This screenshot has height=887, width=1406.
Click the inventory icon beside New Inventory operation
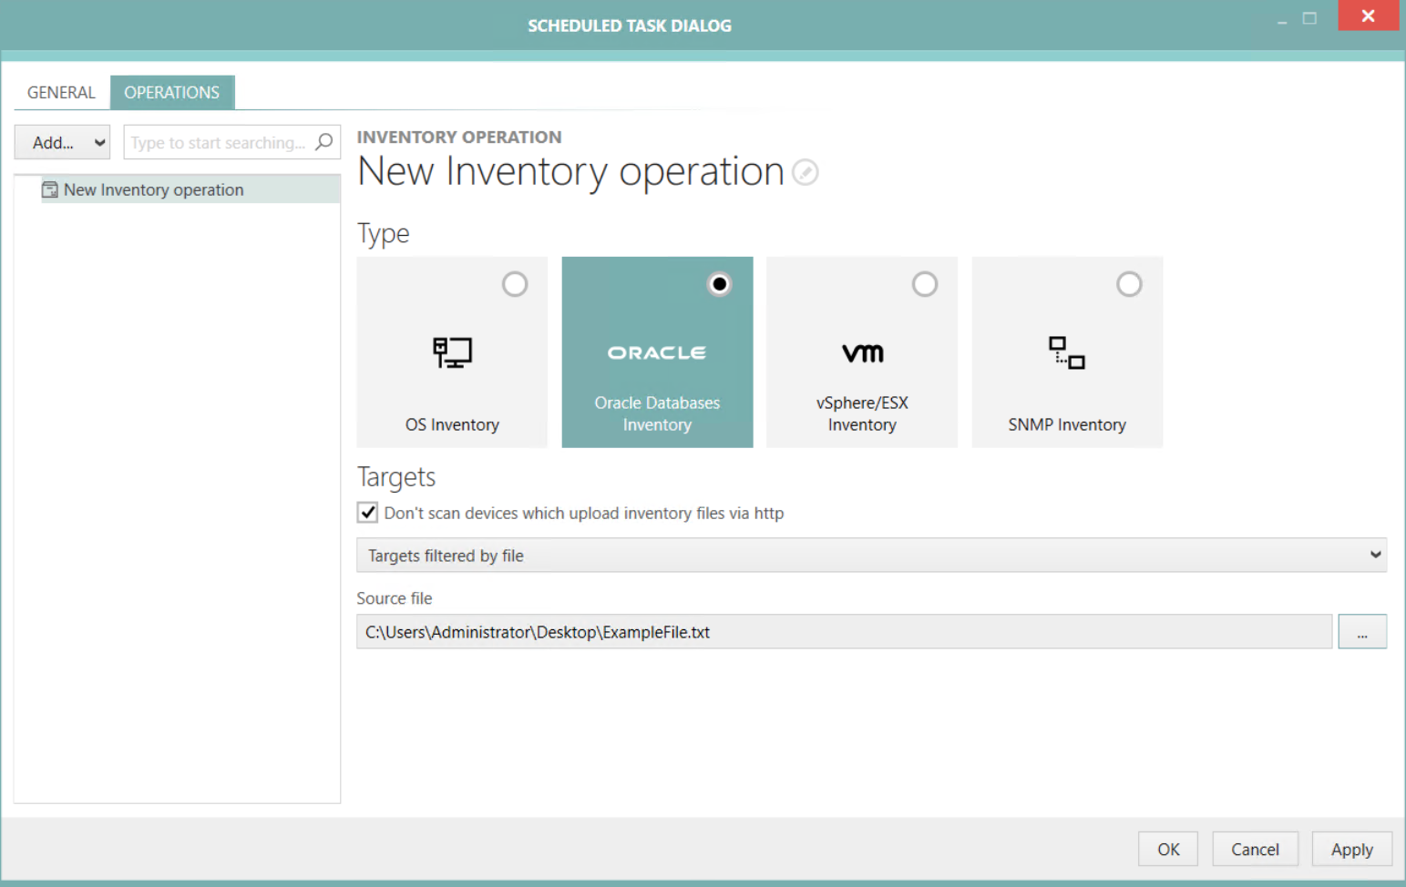pyautogui.click(x=50, y=189)
